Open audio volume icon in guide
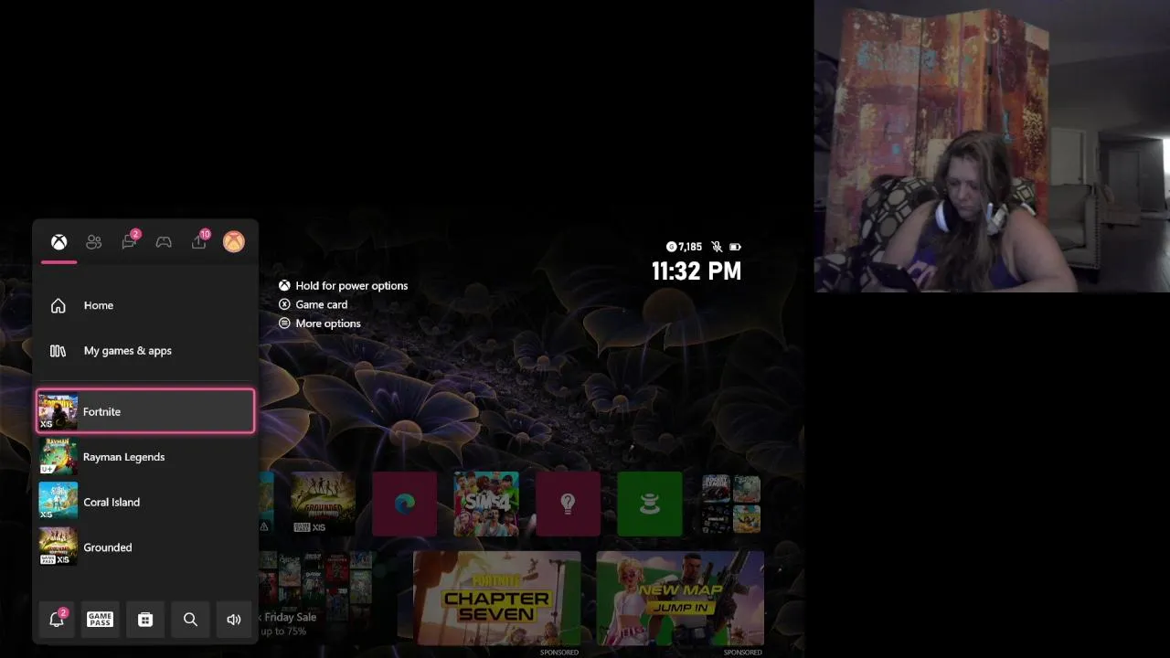This screenshot has height=658, width=1170. (x=234, y=620)
